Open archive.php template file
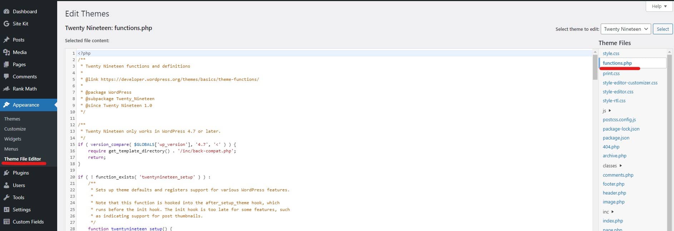This screenshot has height=231, width=674. (x=615, y=156)
